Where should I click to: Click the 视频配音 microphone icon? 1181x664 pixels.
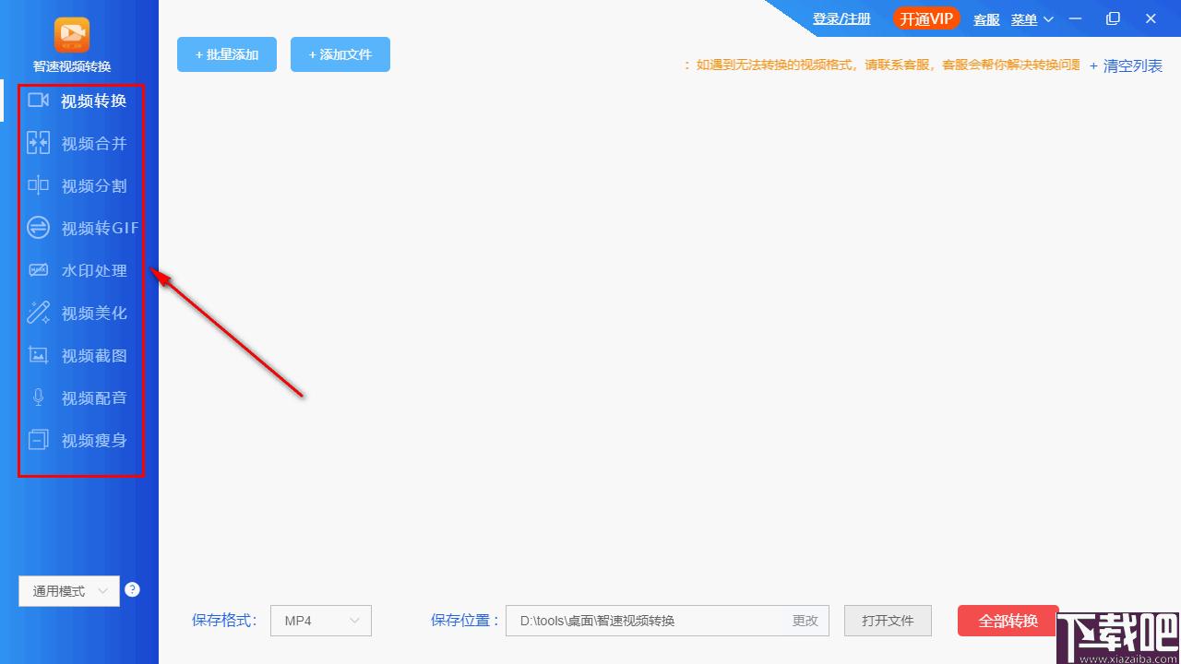pos(39,397)
